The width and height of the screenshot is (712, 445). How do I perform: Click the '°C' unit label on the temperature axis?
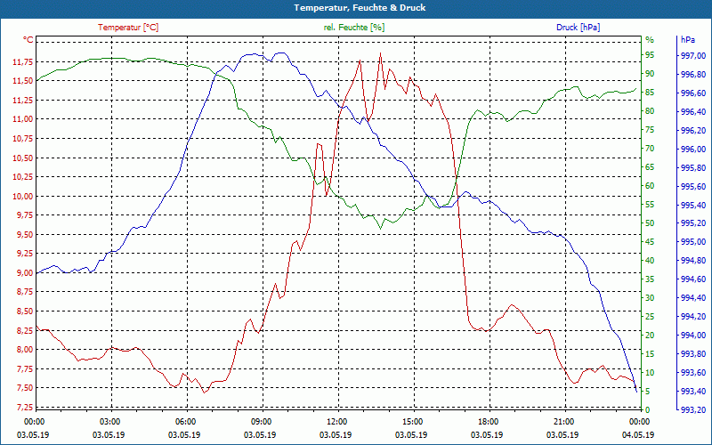click(x=28, y=40)
